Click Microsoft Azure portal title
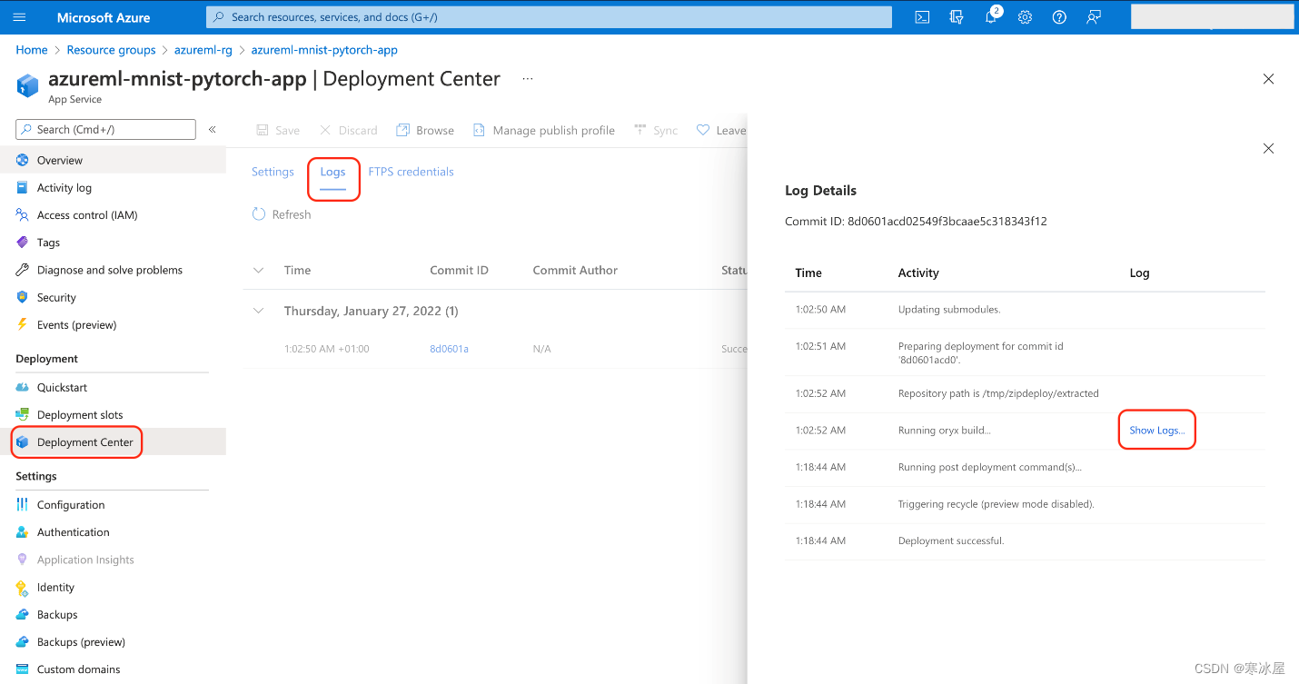The width and height of the screenshot is (1299, 684). 104,17
